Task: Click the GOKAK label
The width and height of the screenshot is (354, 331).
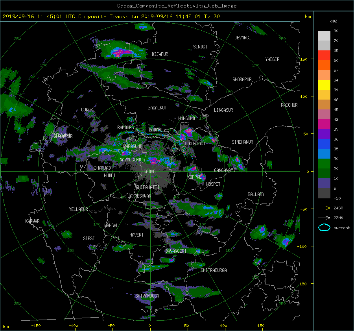Action: pyautogui.click(x=87, y=110)
